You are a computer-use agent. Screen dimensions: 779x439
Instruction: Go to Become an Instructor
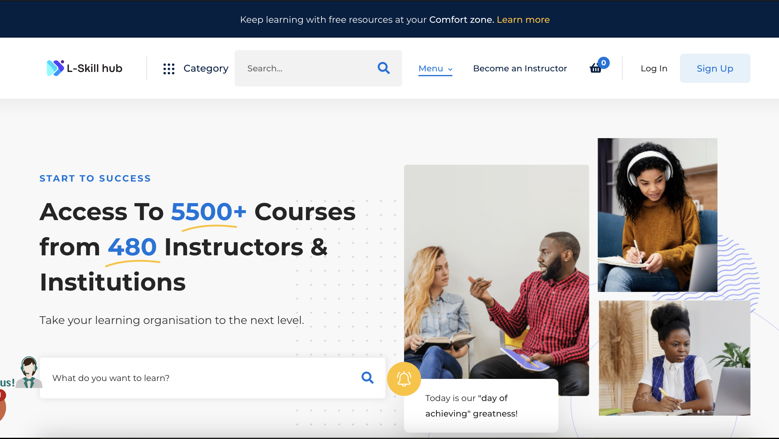[x=520, y=69]
